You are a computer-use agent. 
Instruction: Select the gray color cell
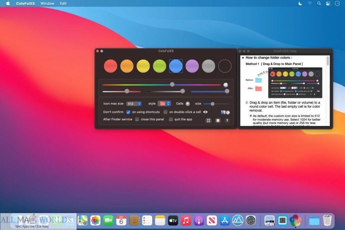click(x=208, y=66)
